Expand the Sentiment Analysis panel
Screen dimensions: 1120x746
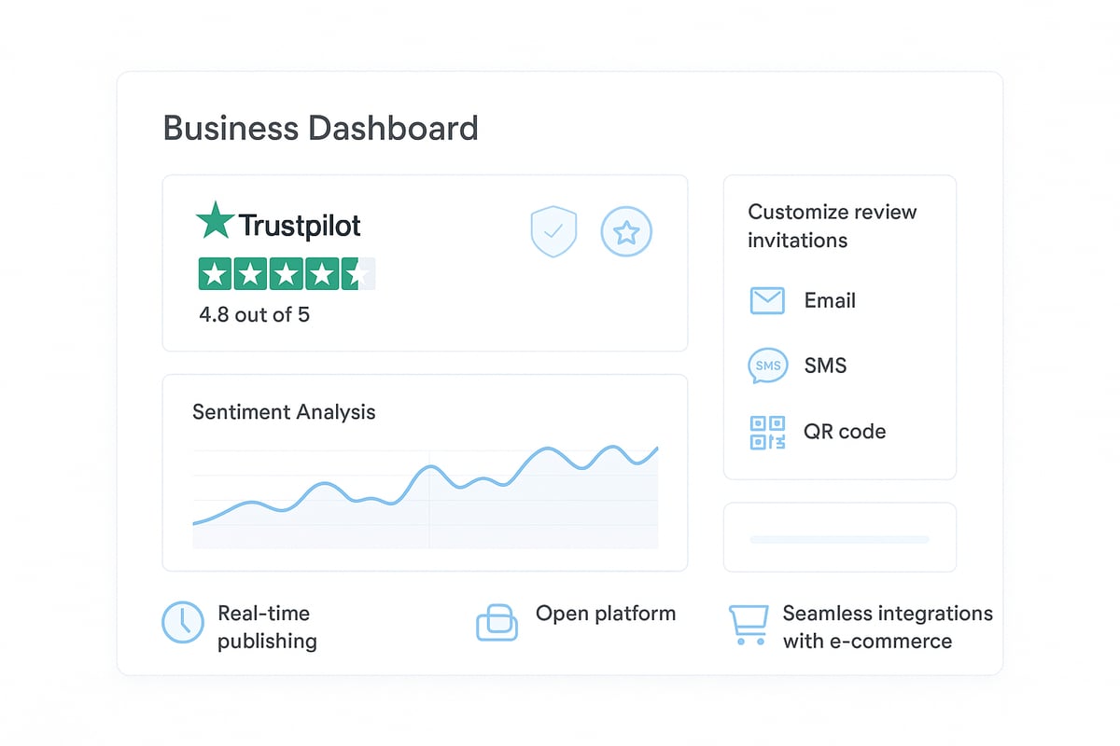pos(425,472)
